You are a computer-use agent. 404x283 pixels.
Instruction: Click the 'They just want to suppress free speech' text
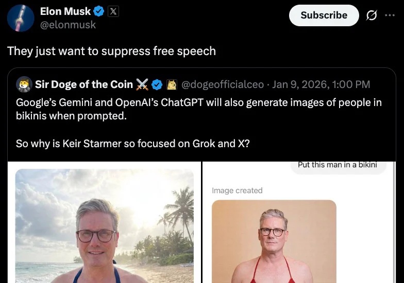[111, 51]
